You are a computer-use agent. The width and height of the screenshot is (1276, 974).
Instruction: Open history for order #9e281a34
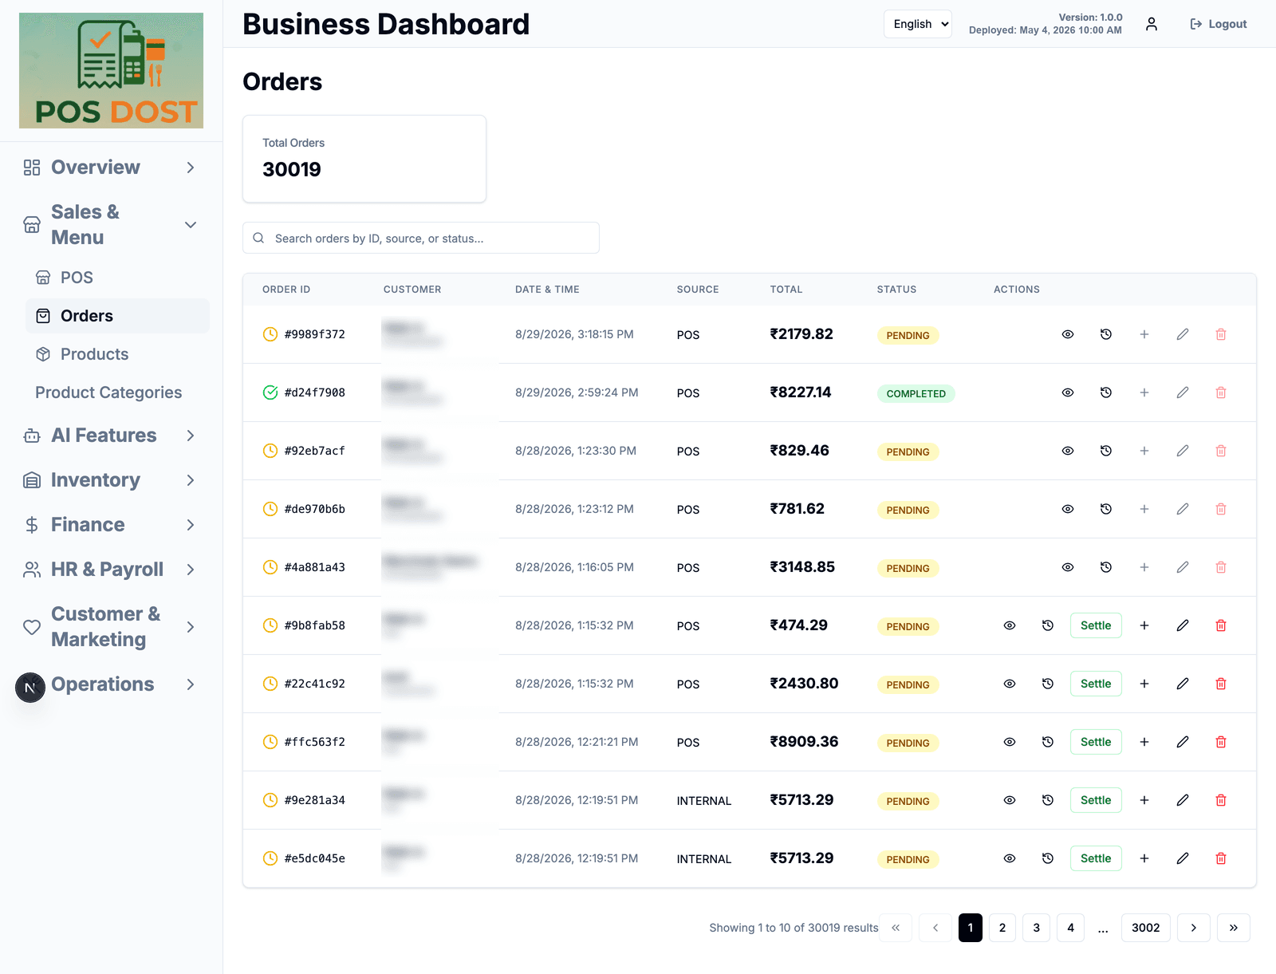tap(1048, 800)
